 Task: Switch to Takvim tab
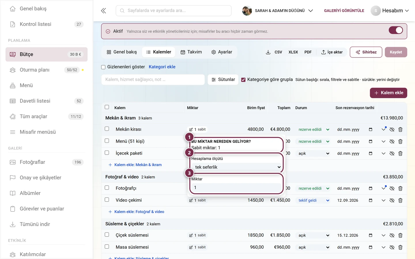[191, 52]
